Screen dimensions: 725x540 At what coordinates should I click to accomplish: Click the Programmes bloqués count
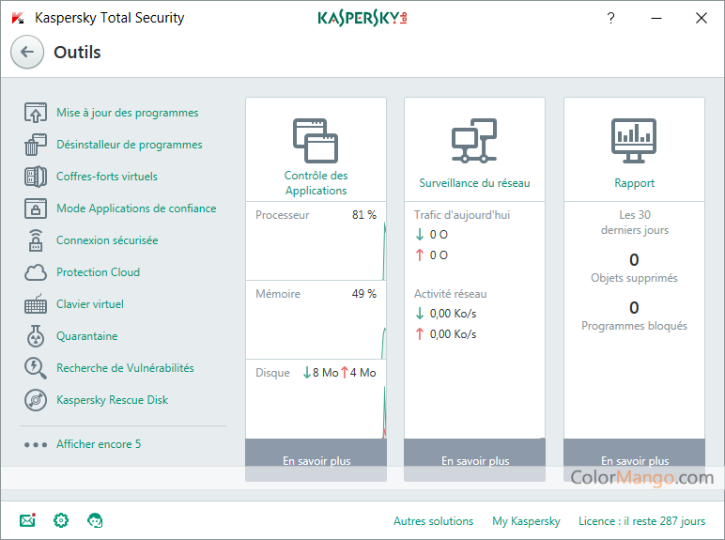pyautogui.click(x=634, y=308)
